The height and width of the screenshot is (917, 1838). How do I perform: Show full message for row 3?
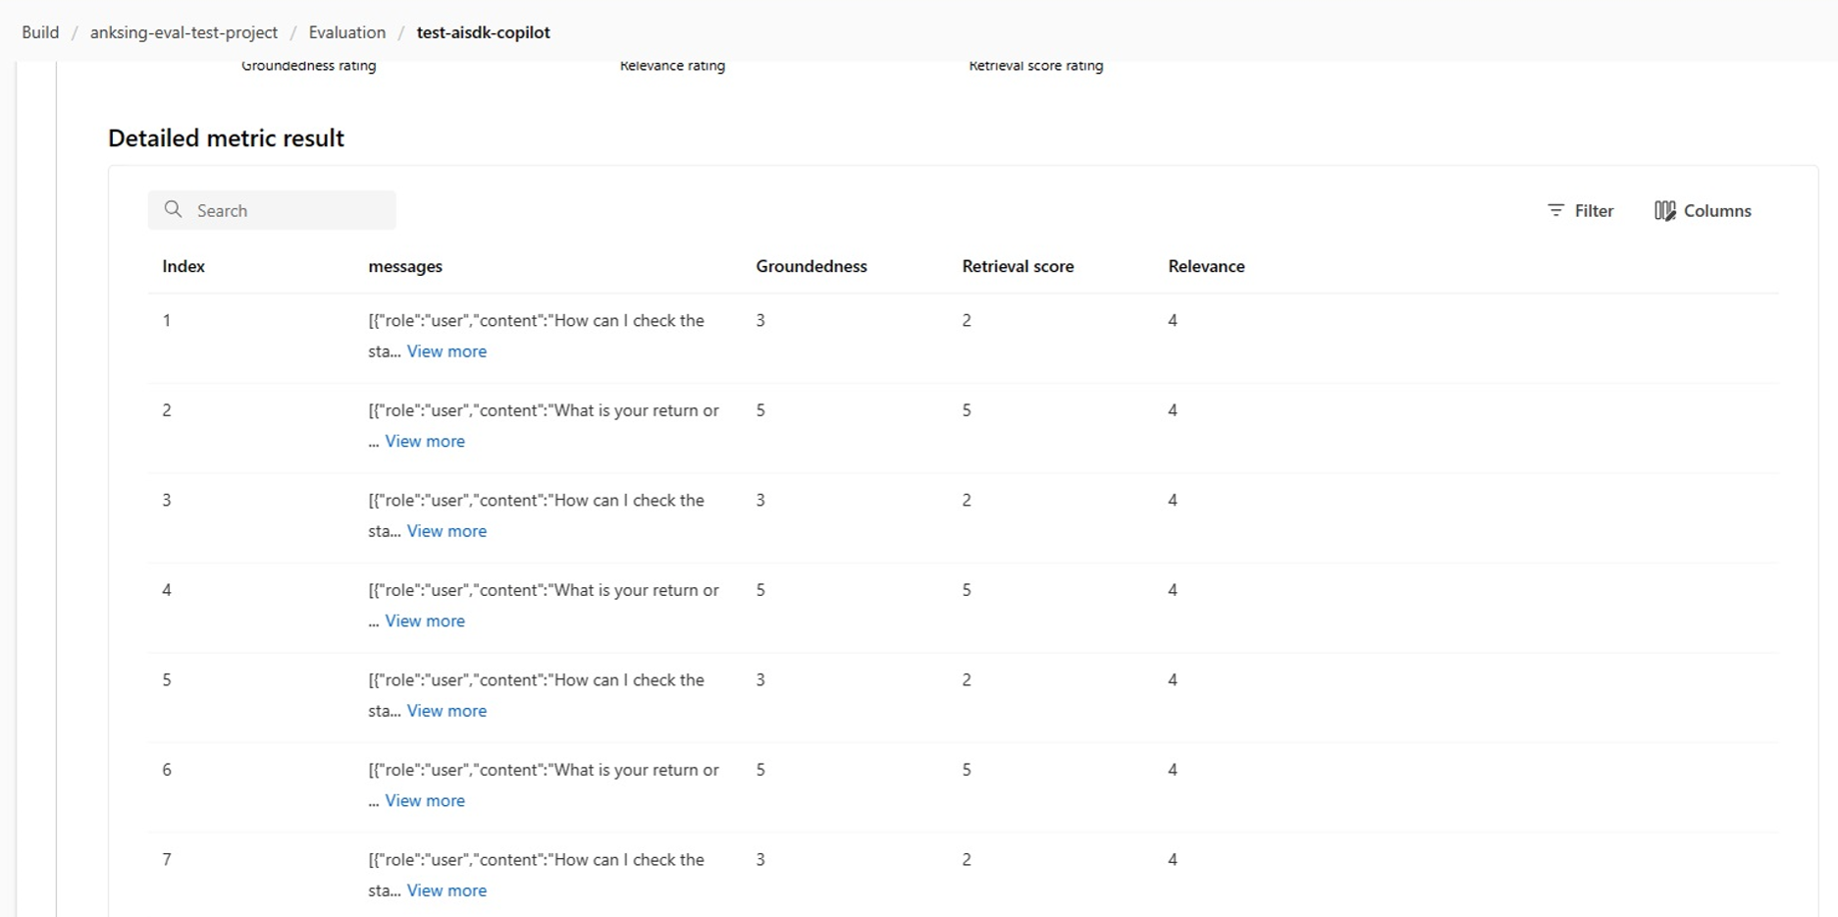446,531
